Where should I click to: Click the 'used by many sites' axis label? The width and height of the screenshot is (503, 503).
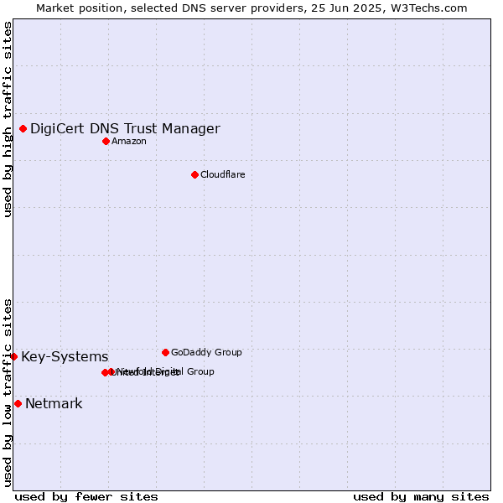[421, 497]
